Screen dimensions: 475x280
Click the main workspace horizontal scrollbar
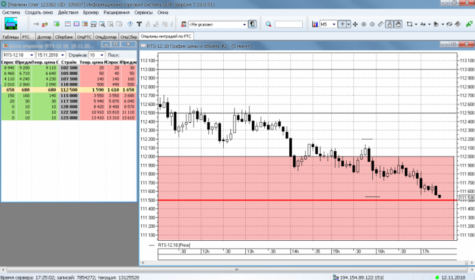point(237,269)
